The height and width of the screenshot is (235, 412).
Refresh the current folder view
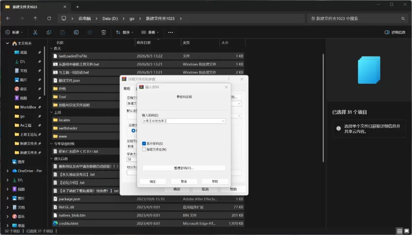[49, 19]
